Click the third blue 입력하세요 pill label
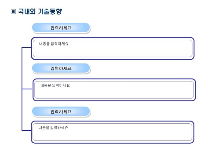This screenshot has height=161, width=215. [61, 111]
